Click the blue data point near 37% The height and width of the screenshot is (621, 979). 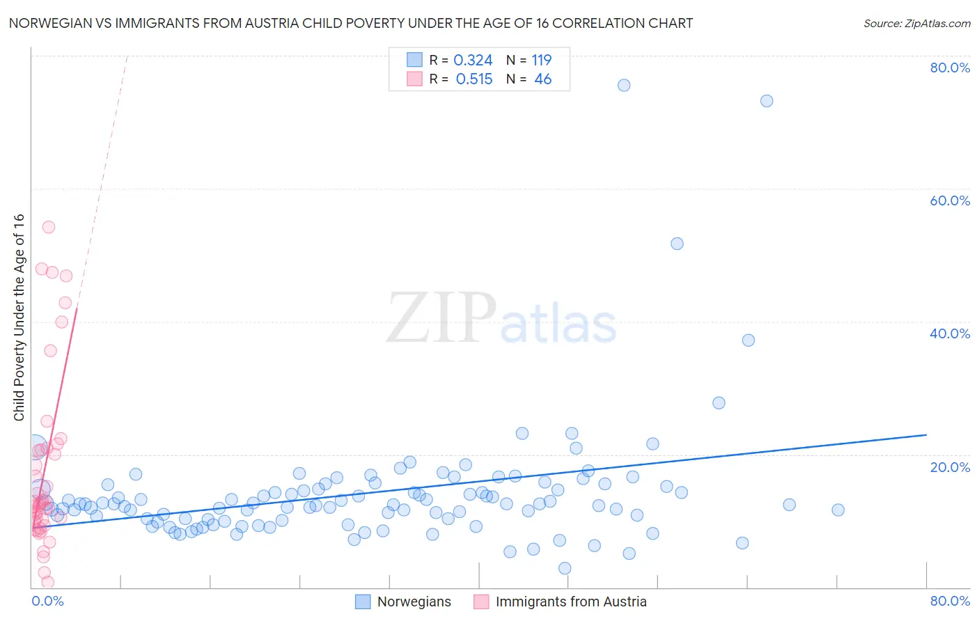coord(749,340)
